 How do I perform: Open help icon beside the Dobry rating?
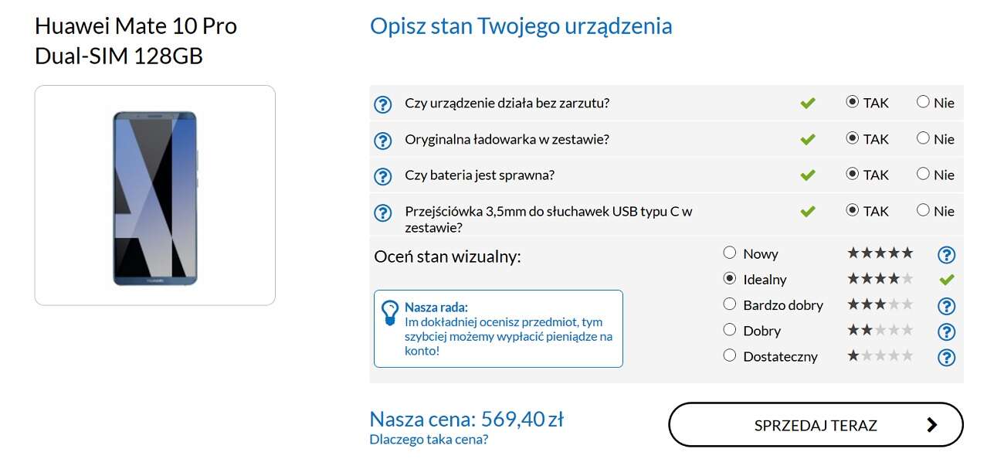pos(945,332)
